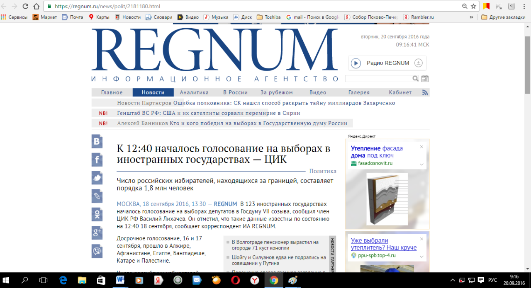Open Windows taskbar search
The image size is (531, 288).
[x=25, y=280]
